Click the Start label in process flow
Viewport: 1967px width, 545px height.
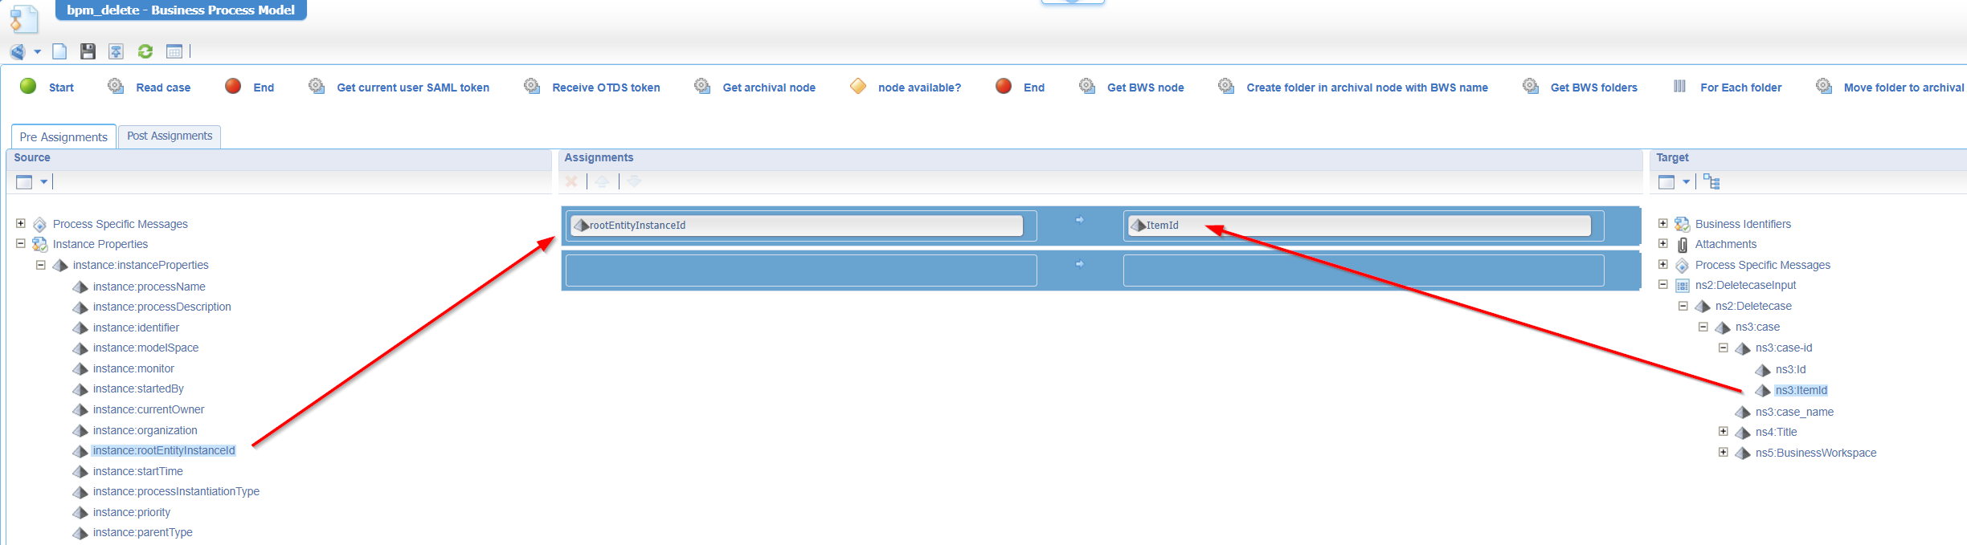click(61, 87)
